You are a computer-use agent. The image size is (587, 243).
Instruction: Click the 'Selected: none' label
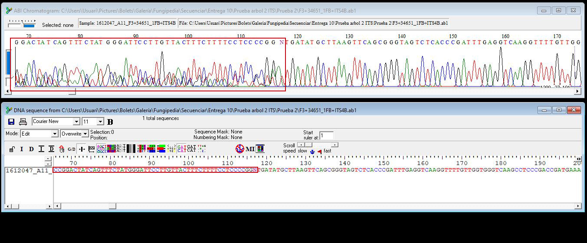(x=58, y=25)
